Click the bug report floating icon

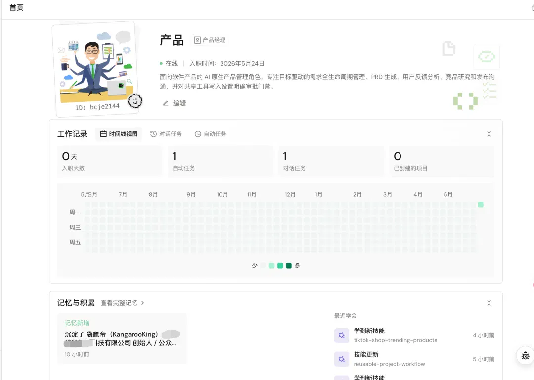[525, 355]
